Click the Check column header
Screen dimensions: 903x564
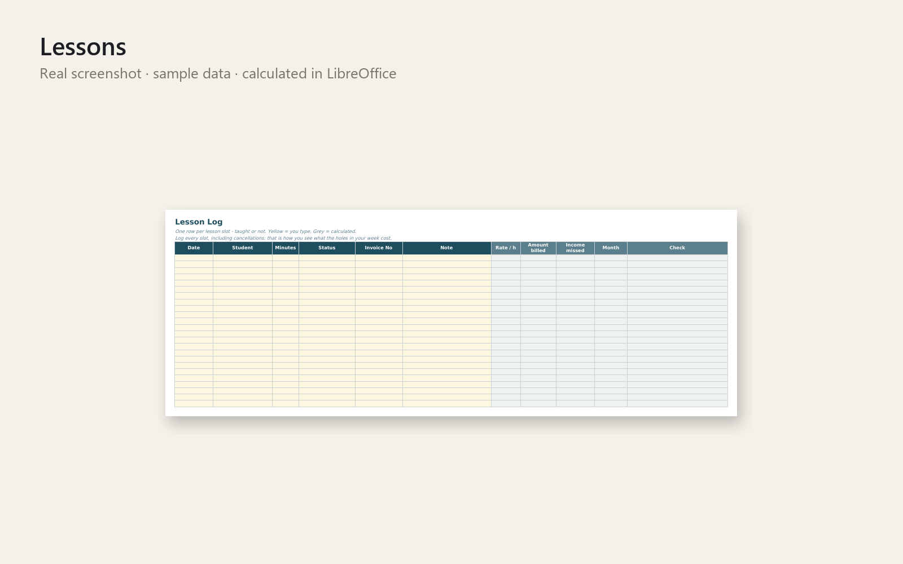point(677,248)
